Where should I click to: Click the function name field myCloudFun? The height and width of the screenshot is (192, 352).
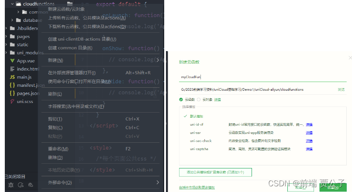[x=262, y=77]
